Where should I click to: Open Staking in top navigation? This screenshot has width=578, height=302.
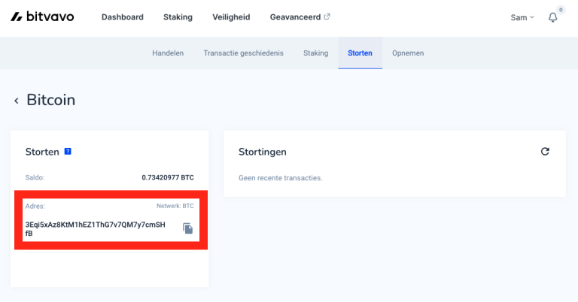[178, 17]
